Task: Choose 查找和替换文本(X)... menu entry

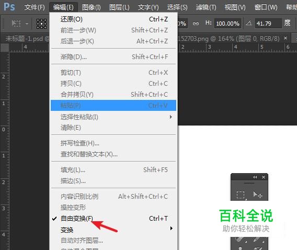Action: 113,154
